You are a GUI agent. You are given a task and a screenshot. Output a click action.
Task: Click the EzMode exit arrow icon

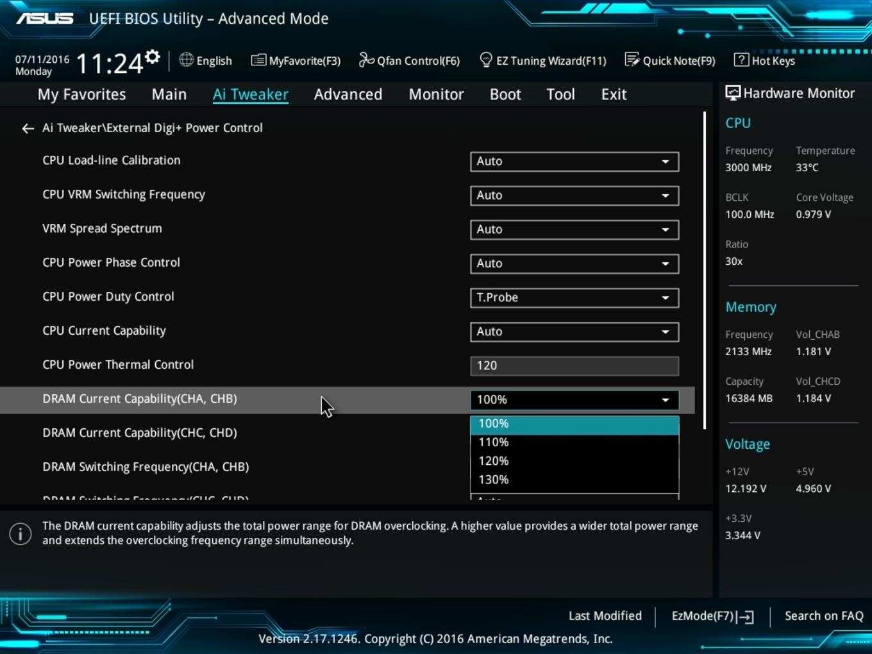click(745, 617)
